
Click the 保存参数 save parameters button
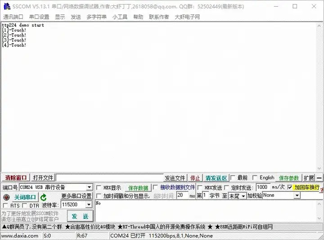(289, 178)
